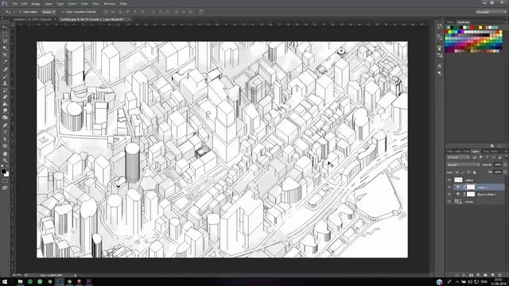Open the File menu
This screenshot has width=509, height=286.
point(15,3)
